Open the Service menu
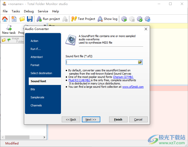This screenshot has height=147, width=188. click(43, 11)
